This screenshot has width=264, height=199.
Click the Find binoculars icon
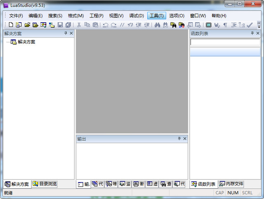[x=157, y=25]
